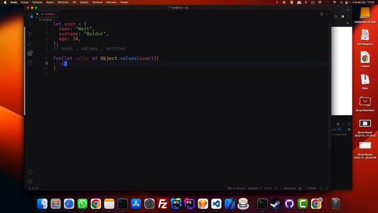Screen dimensions: 378x213
Task: Open the Explorer view in activity bar
Action: click(x=30, y=16)
